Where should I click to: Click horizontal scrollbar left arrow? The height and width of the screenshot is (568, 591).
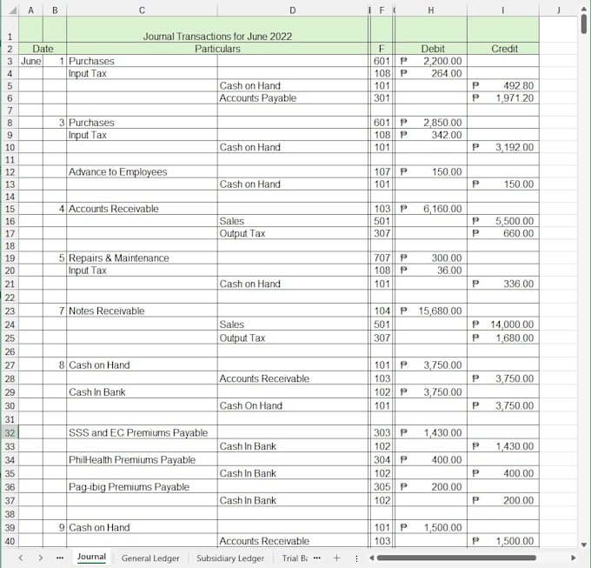coord(371,558)
